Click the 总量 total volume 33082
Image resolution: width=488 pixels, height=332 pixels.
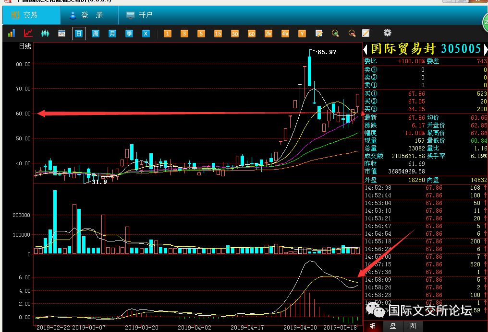point(416,149)
